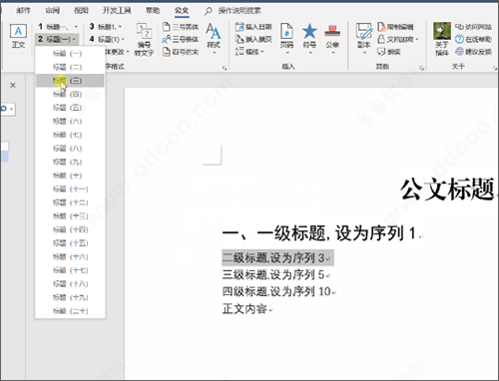Open the 编号转文字 numbering-to-text tool
Viewport: 499px width, 381px height.
coord(144,40)
